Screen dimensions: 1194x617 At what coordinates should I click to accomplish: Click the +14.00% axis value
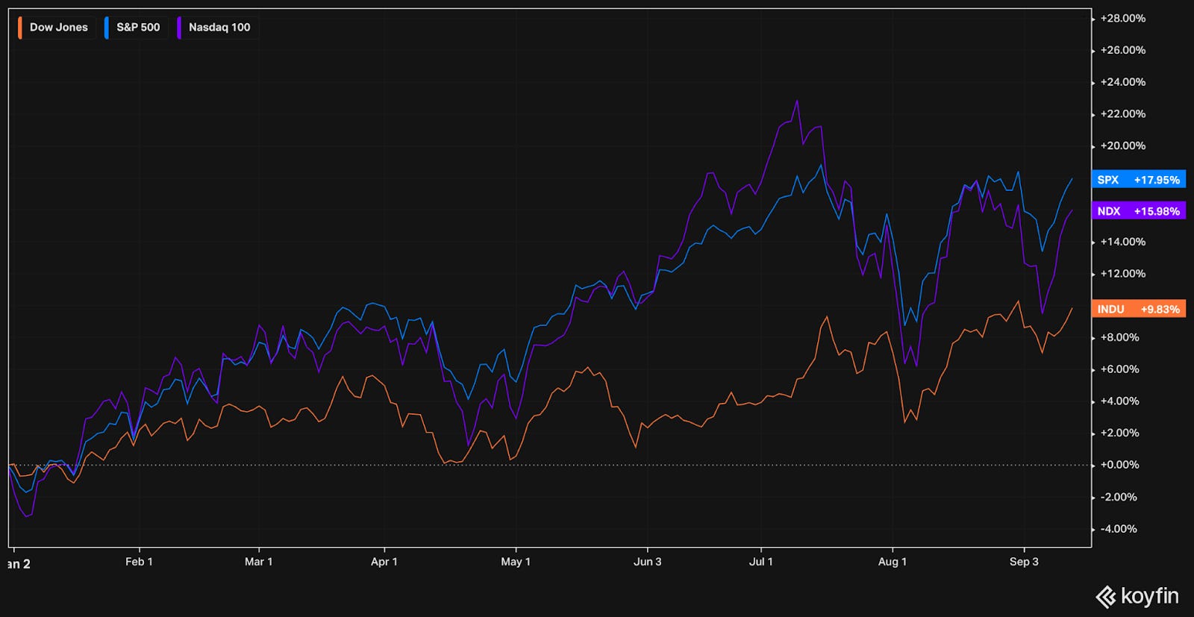click(x=1123, y=242)
